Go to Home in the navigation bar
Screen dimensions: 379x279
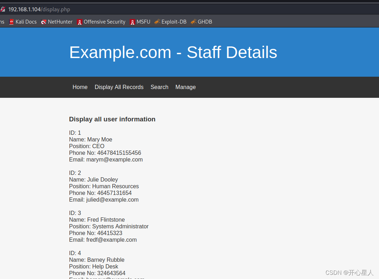point(80,87)
